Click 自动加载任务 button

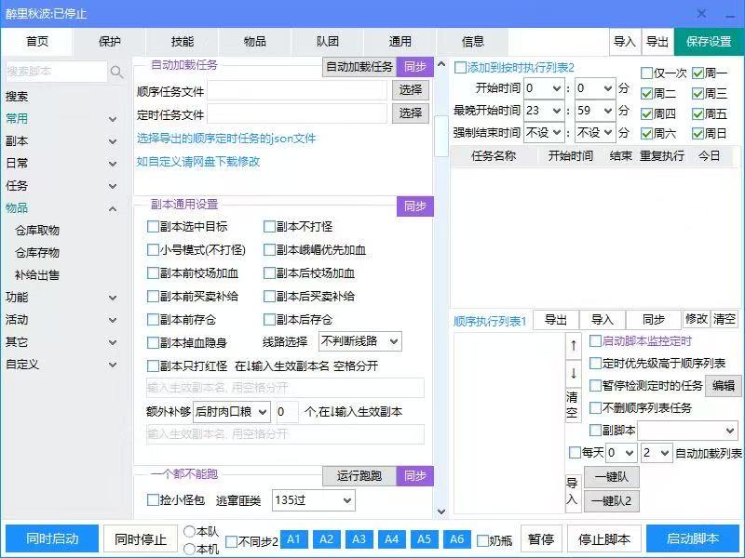(x=359, y=67)
